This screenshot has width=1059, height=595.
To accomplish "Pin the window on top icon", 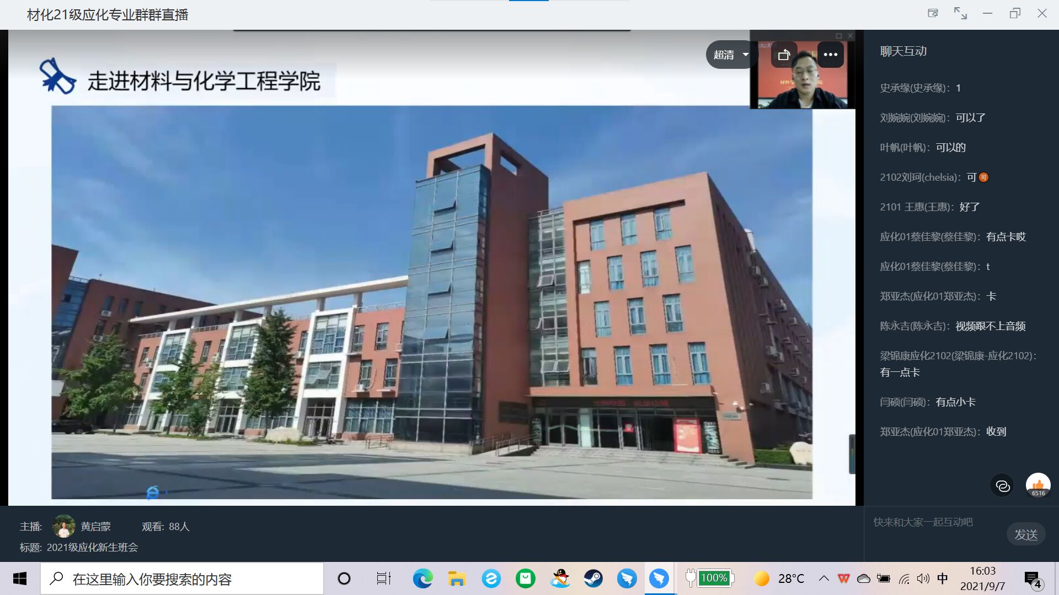I will point(933,14).
